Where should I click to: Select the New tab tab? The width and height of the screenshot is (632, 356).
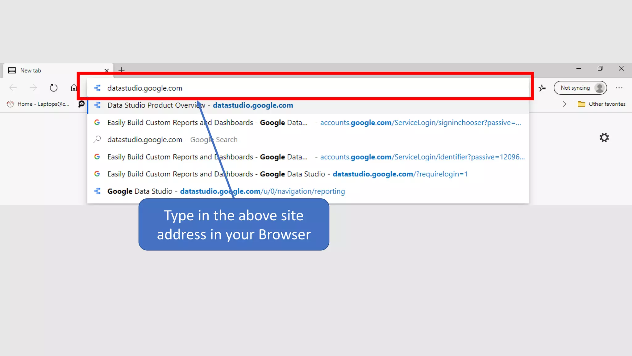point(58,70)
